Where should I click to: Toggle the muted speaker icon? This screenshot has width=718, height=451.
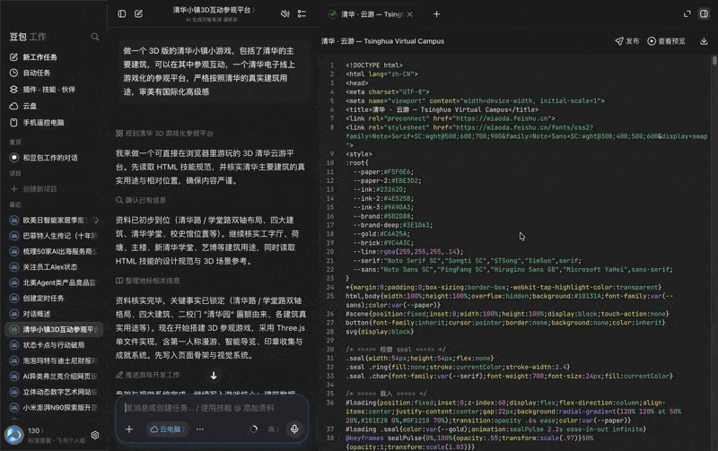point(285,13)
